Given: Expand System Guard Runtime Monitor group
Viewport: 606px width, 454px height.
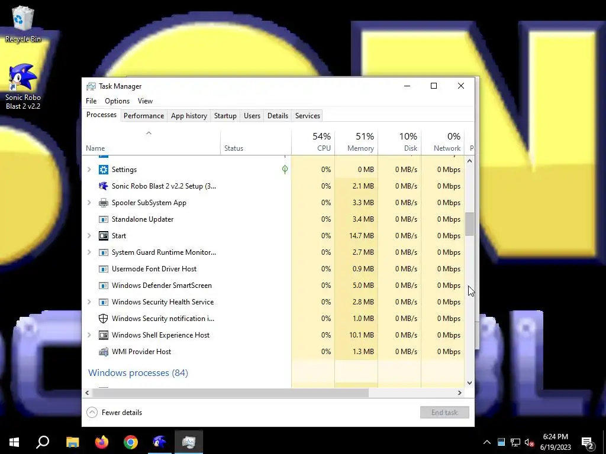Looking at the screenshot, I should 89,252.
